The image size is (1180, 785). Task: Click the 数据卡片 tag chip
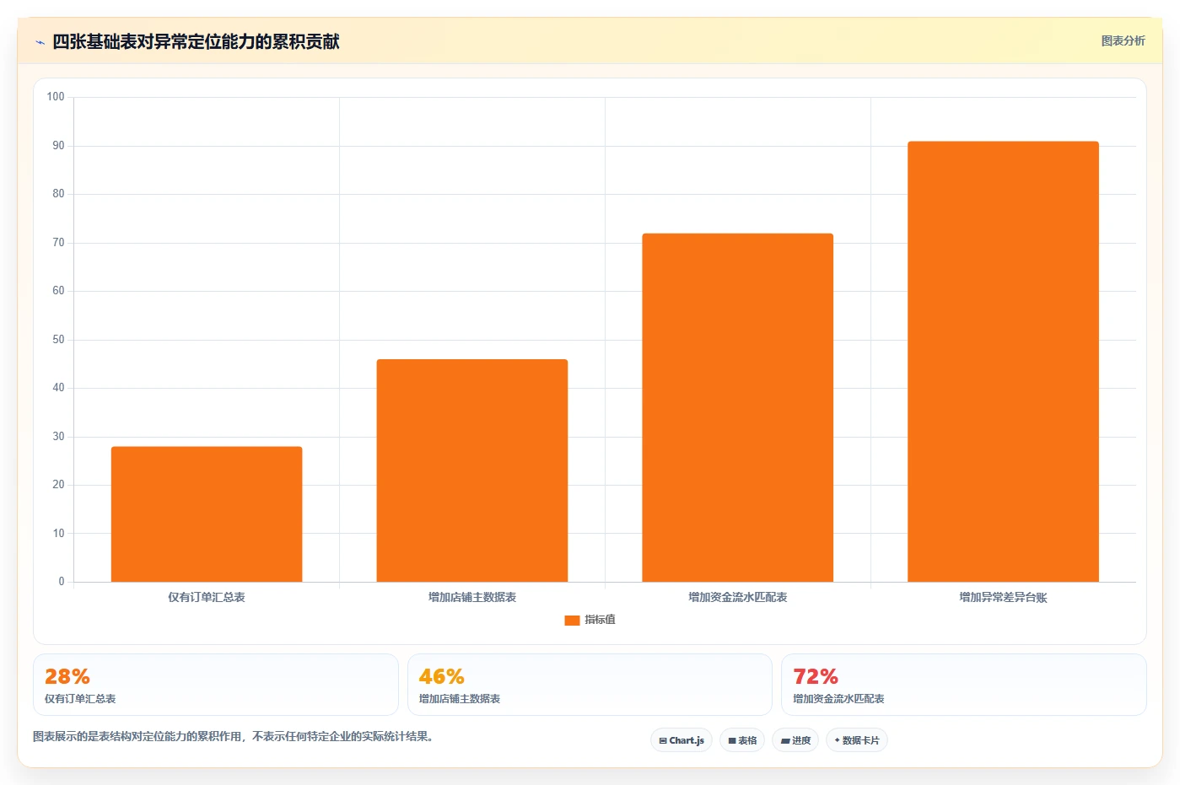tap(857, 740)
